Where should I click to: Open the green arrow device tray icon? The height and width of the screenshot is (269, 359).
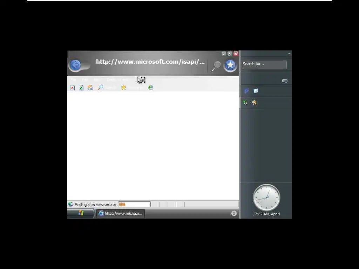(x=245, y=103)
